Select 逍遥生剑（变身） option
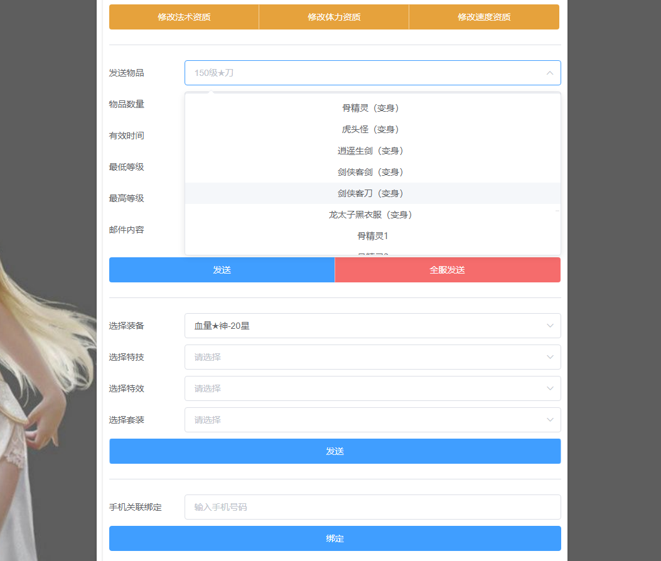The height and width of the screenshot is (561, 661). pos(372,151)
